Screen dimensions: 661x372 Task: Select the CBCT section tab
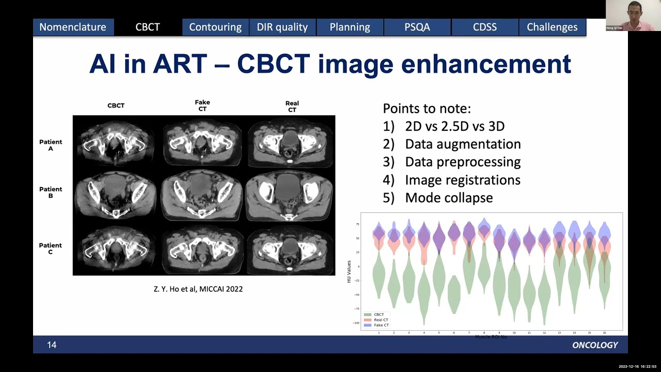(x=148, y=27)
